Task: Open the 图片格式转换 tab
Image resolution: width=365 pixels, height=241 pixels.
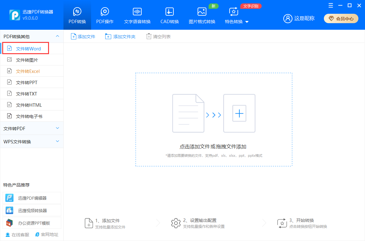Action: 202,16
